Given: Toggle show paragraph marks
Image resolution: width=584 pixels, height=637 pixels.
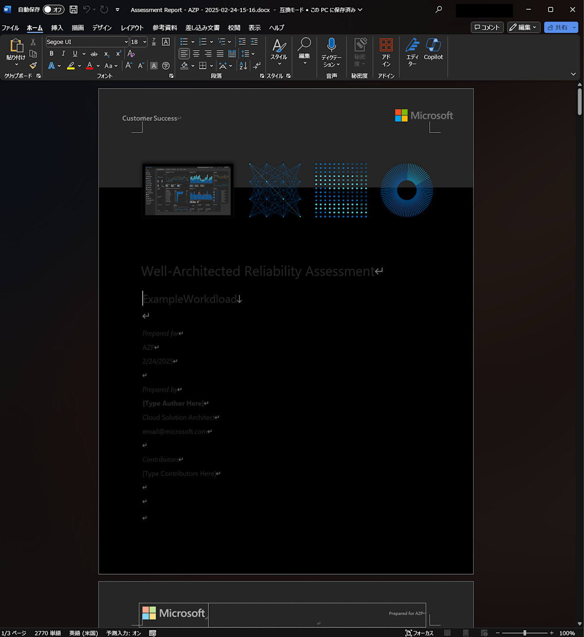Looking at the screenshot, I should pyautogui.click(x=257, y=65).
